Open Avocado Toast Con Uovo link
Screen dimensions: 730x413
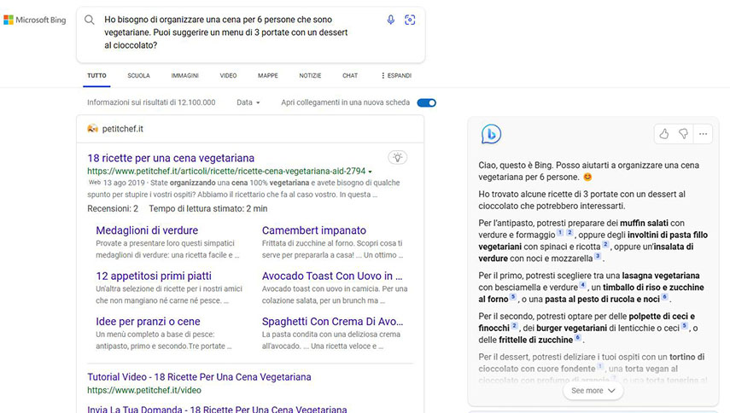click(332, 276)
